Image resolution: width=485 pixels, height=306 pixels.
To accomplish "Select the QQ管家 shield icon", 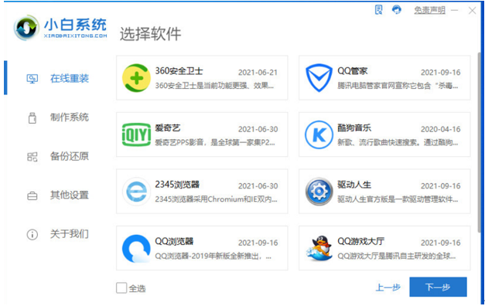I will [x=319, y=78].
